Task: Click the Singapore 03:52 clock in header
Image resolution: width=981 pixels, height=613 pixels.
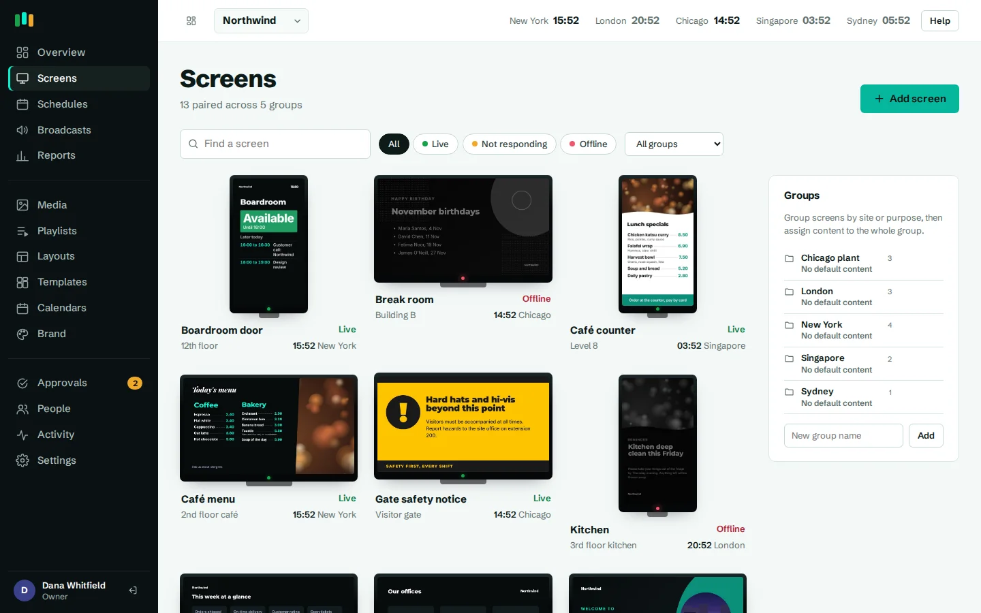Action: coord(793,20)
